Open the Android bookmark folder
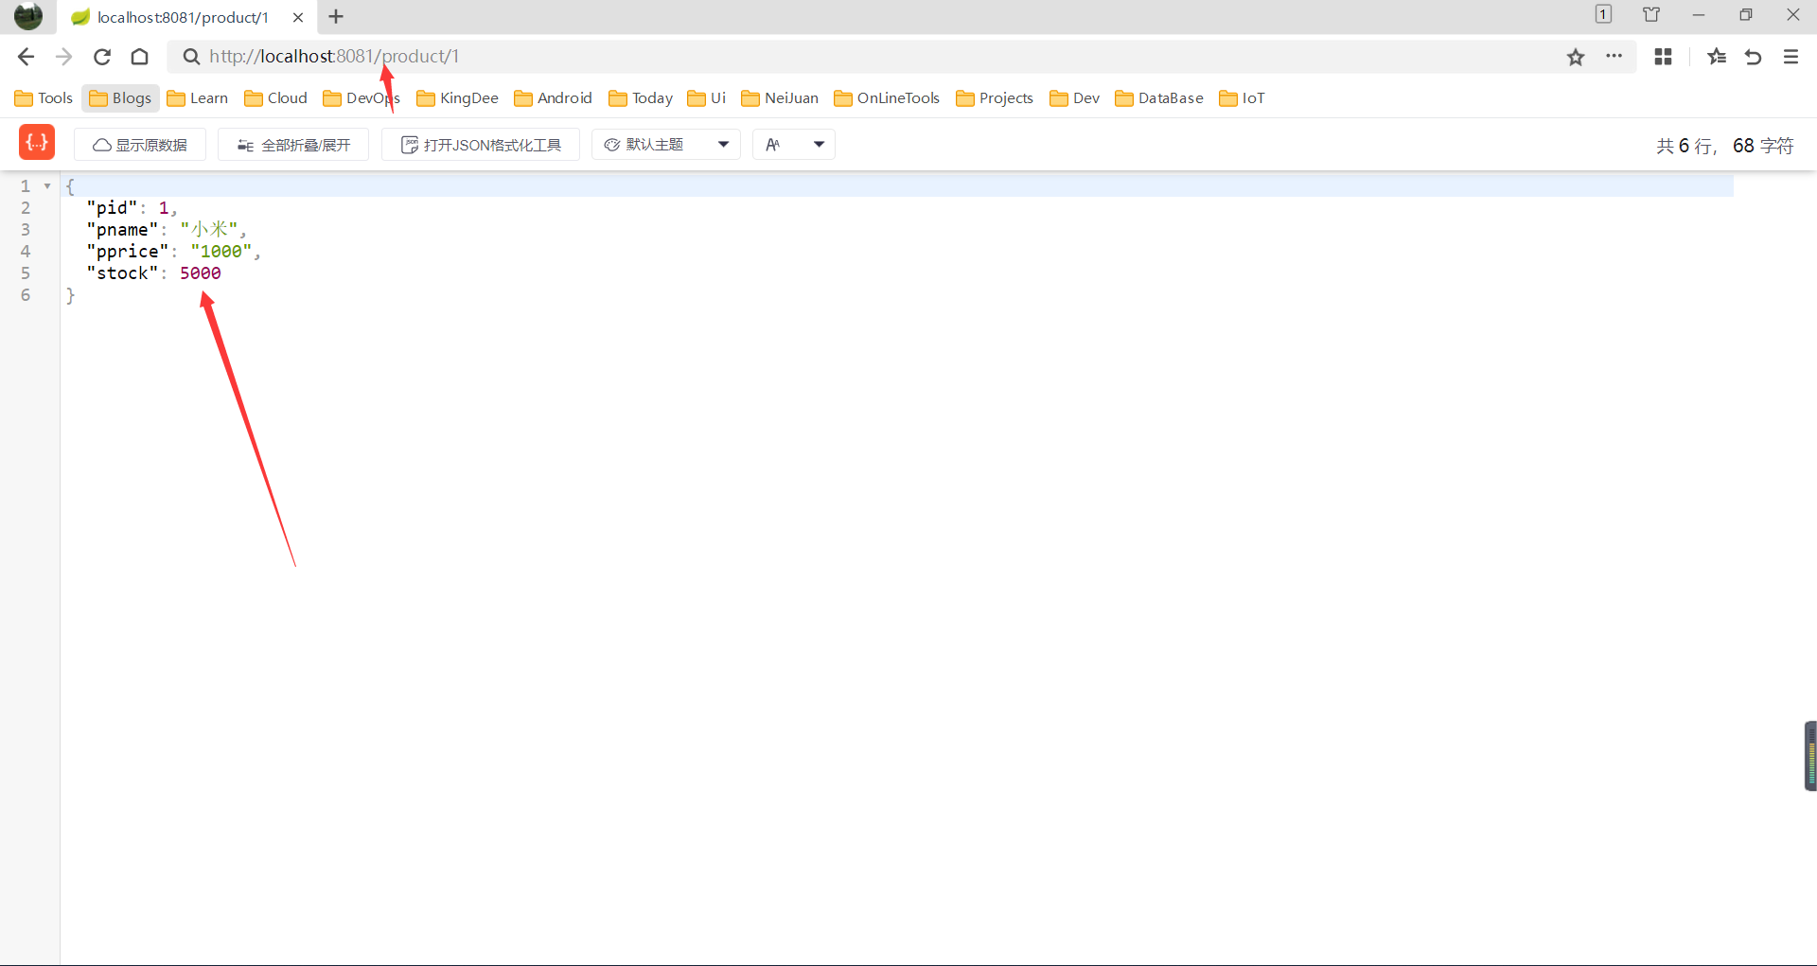 (x=553, y=98)
